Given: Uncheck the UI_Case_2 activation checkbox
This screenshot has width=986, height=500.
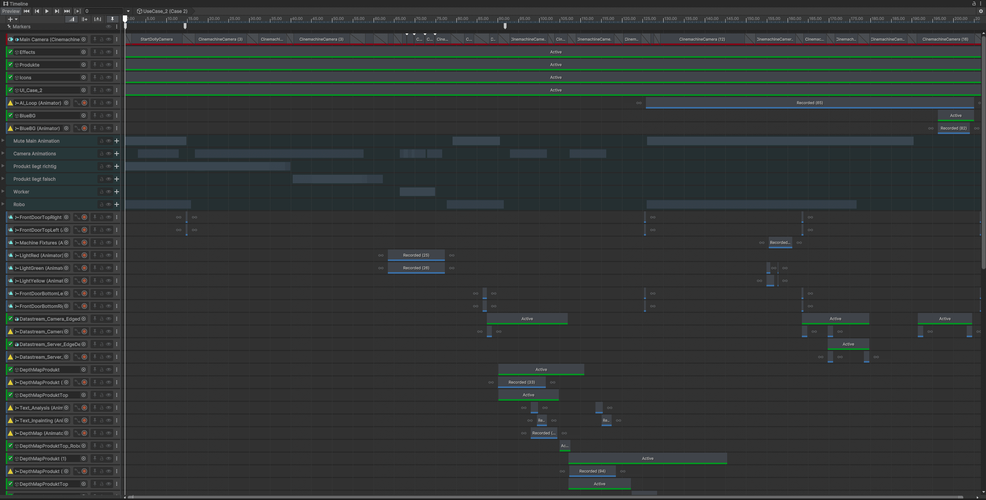Looking at the screenshot, I should 11,90.
